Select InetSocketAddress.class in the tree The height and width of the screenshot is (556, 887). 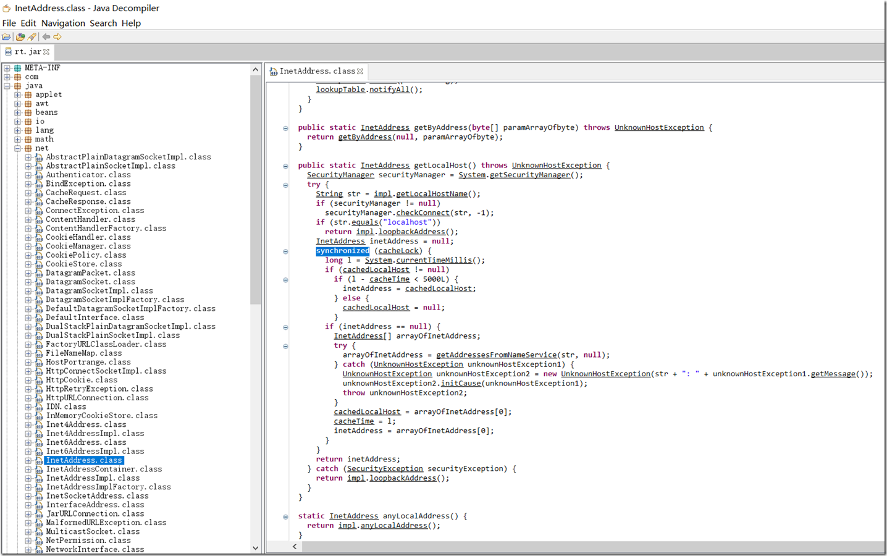[x=97, y=496]
